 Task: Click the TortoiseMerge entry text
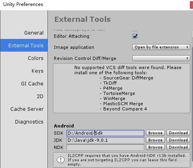tap(119, 93)
